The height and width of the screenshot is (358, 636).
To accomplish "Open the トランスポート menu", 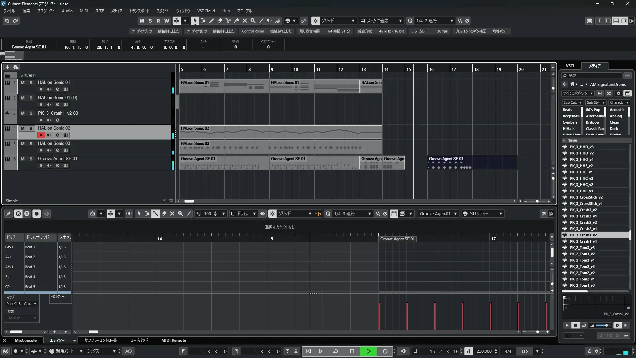I will [x=139, y=11].
